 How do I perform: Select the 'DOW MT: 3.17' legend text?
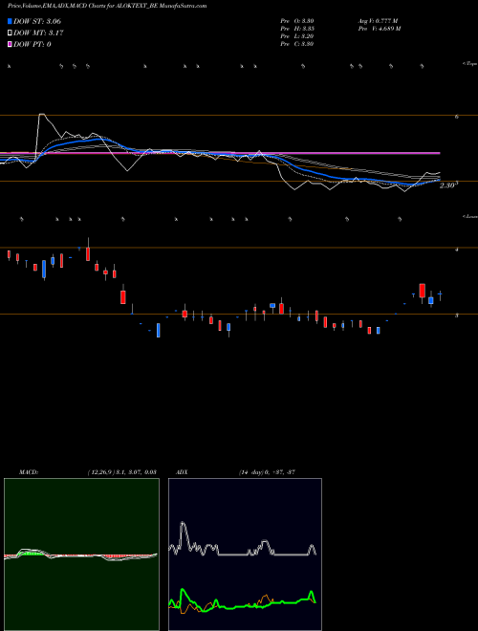tap(38, 33)
